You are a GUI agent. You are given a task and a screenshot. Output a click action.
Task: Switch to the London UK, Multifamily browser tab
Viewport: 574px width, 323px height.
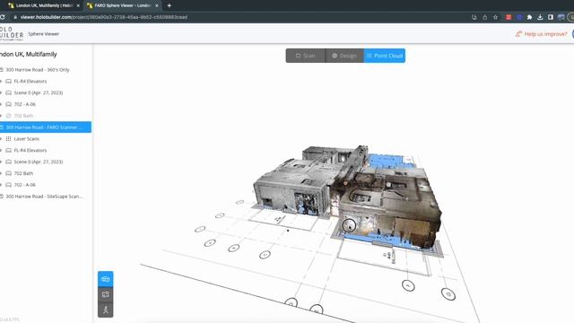coord(44,5)
